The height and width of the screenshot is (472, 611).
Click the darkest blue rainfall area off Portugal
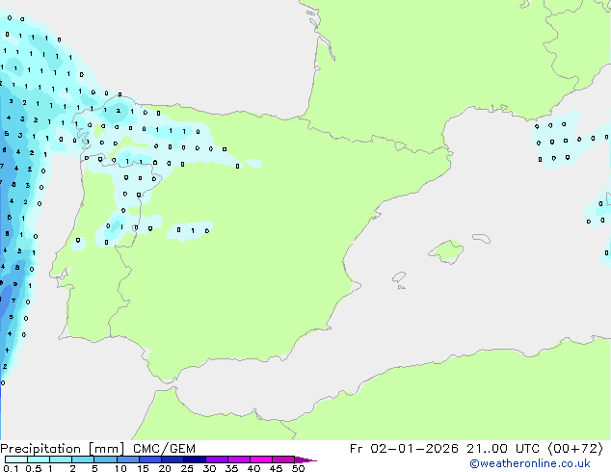[x=4, y=303]
